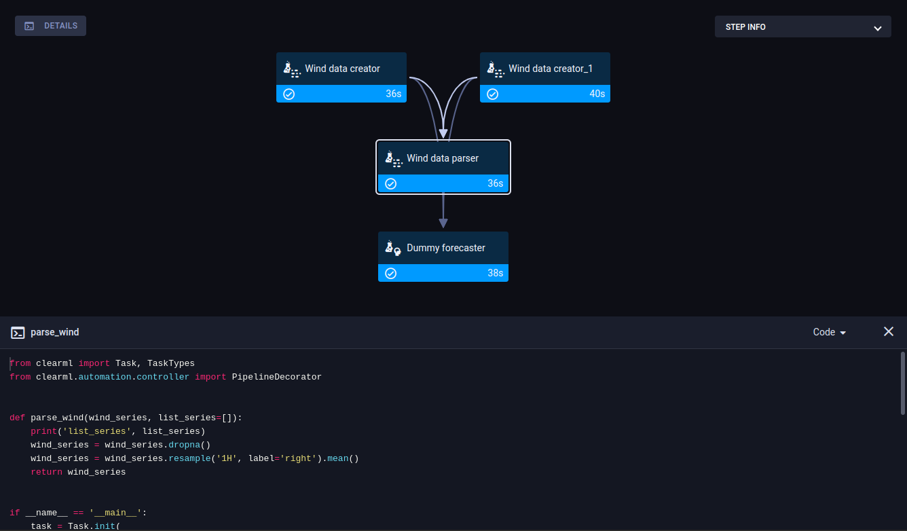The width and height of the screenshot is (907, 531).
Task: Click the return wind_series line in the code
Action: point(77,471)
